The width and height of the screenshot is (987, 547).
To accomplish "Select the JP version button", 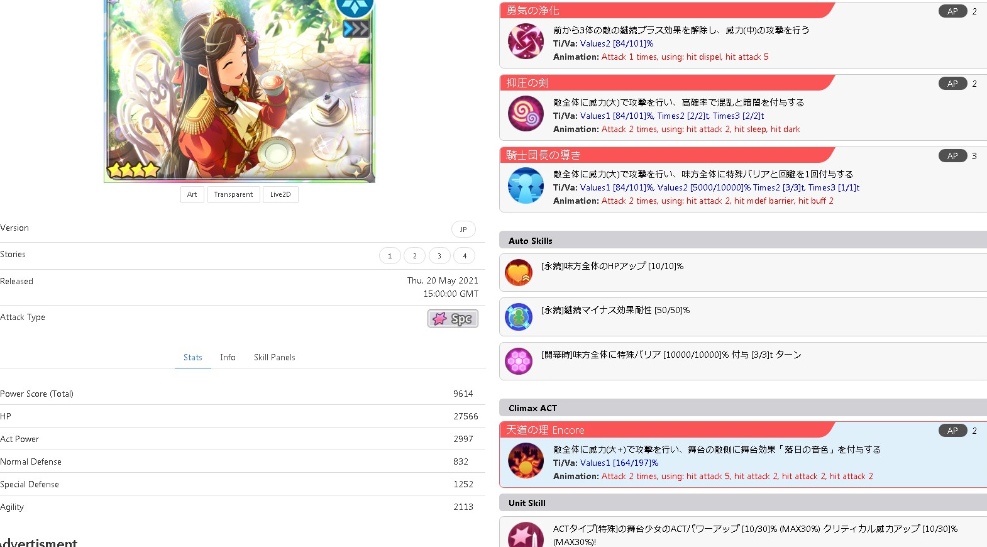I will 463,229.
